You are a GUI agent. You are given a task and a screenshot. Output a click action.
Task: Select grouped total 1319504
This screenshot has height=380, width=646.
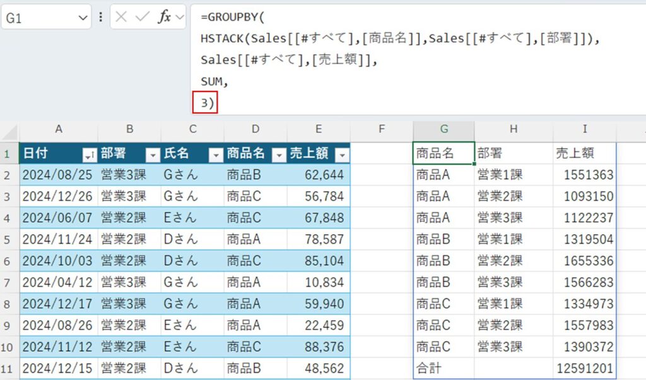click(585, 239)
